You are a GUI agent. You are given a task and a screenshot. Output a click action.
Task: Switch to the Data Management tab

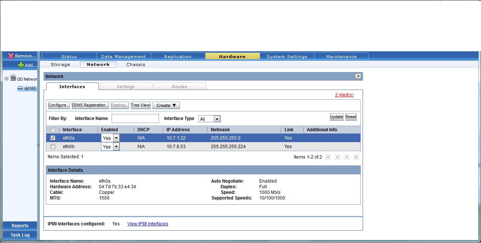(123, 56)
